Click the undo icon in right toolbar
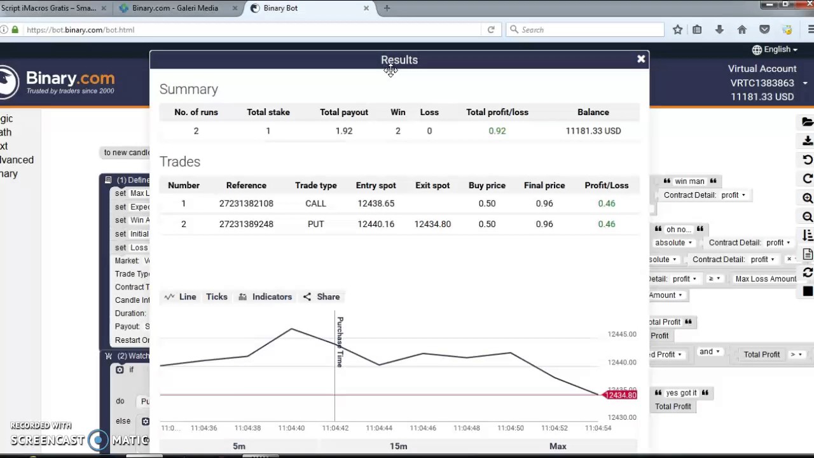Viewport: 814px width, 458px height. (808, 160)
